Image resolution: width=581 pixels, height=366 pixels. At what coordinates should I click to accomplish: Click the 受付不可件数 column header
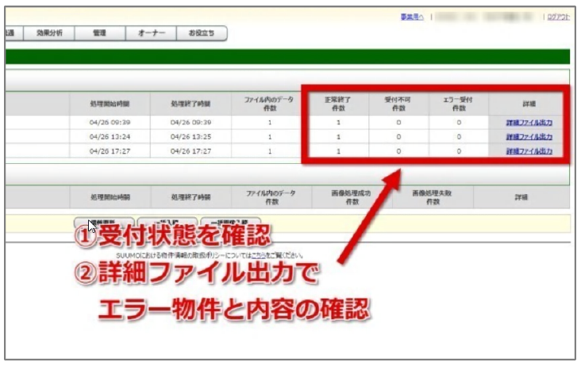(398, 104)
